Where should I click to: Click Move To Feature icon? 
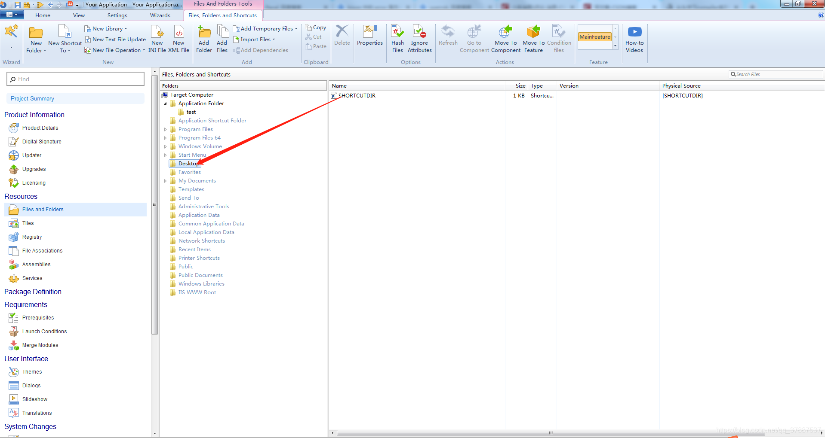533,40
